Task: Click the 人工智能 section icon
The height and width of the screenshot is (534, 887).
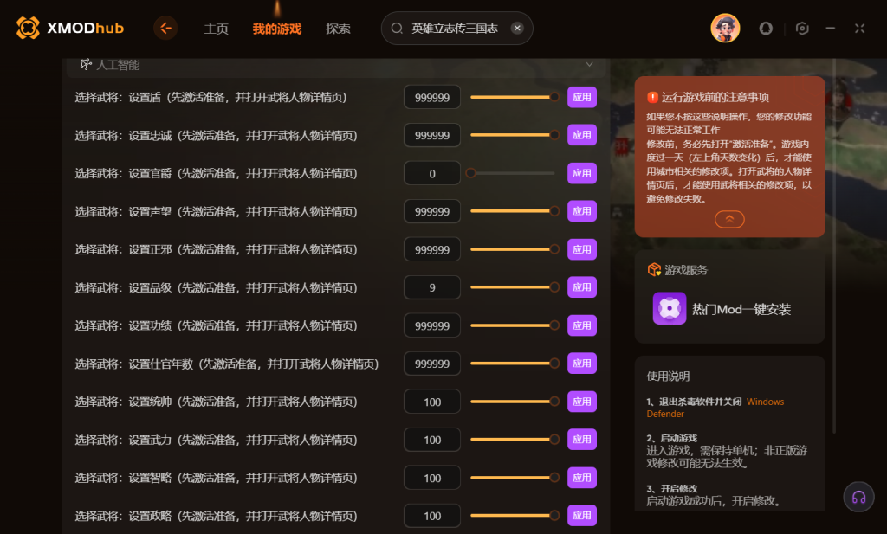Action: click(86, 64)
